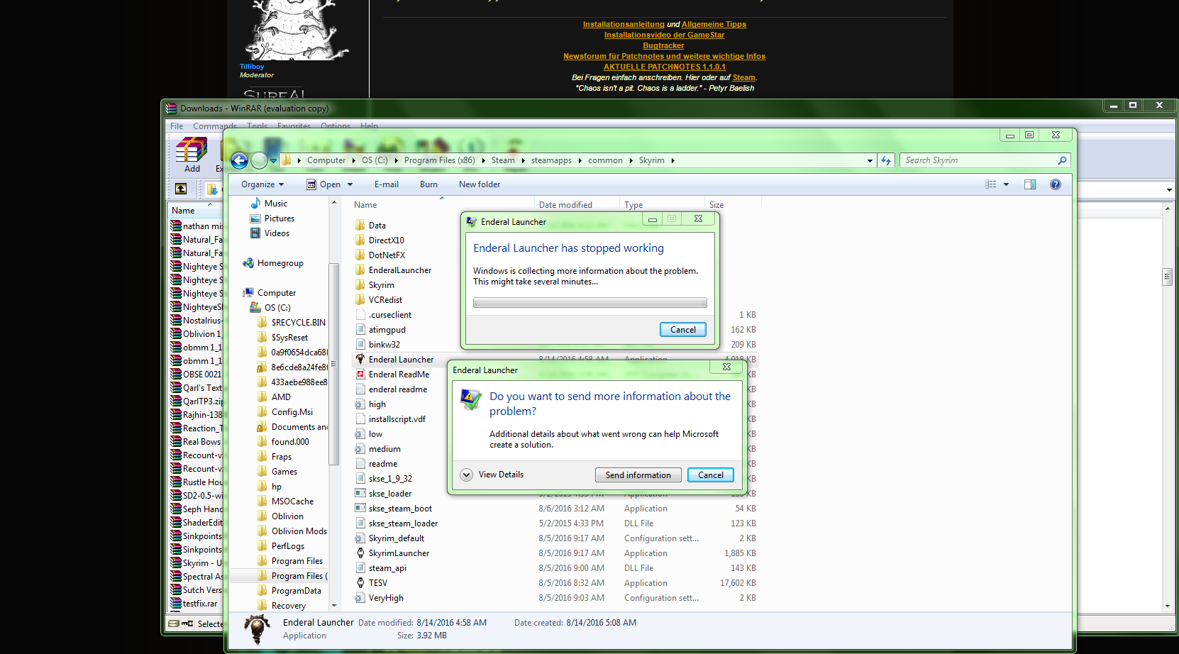Click the Open button in Explorer toolbar
Screen dimensions: 1179x654
coord(323,184)
